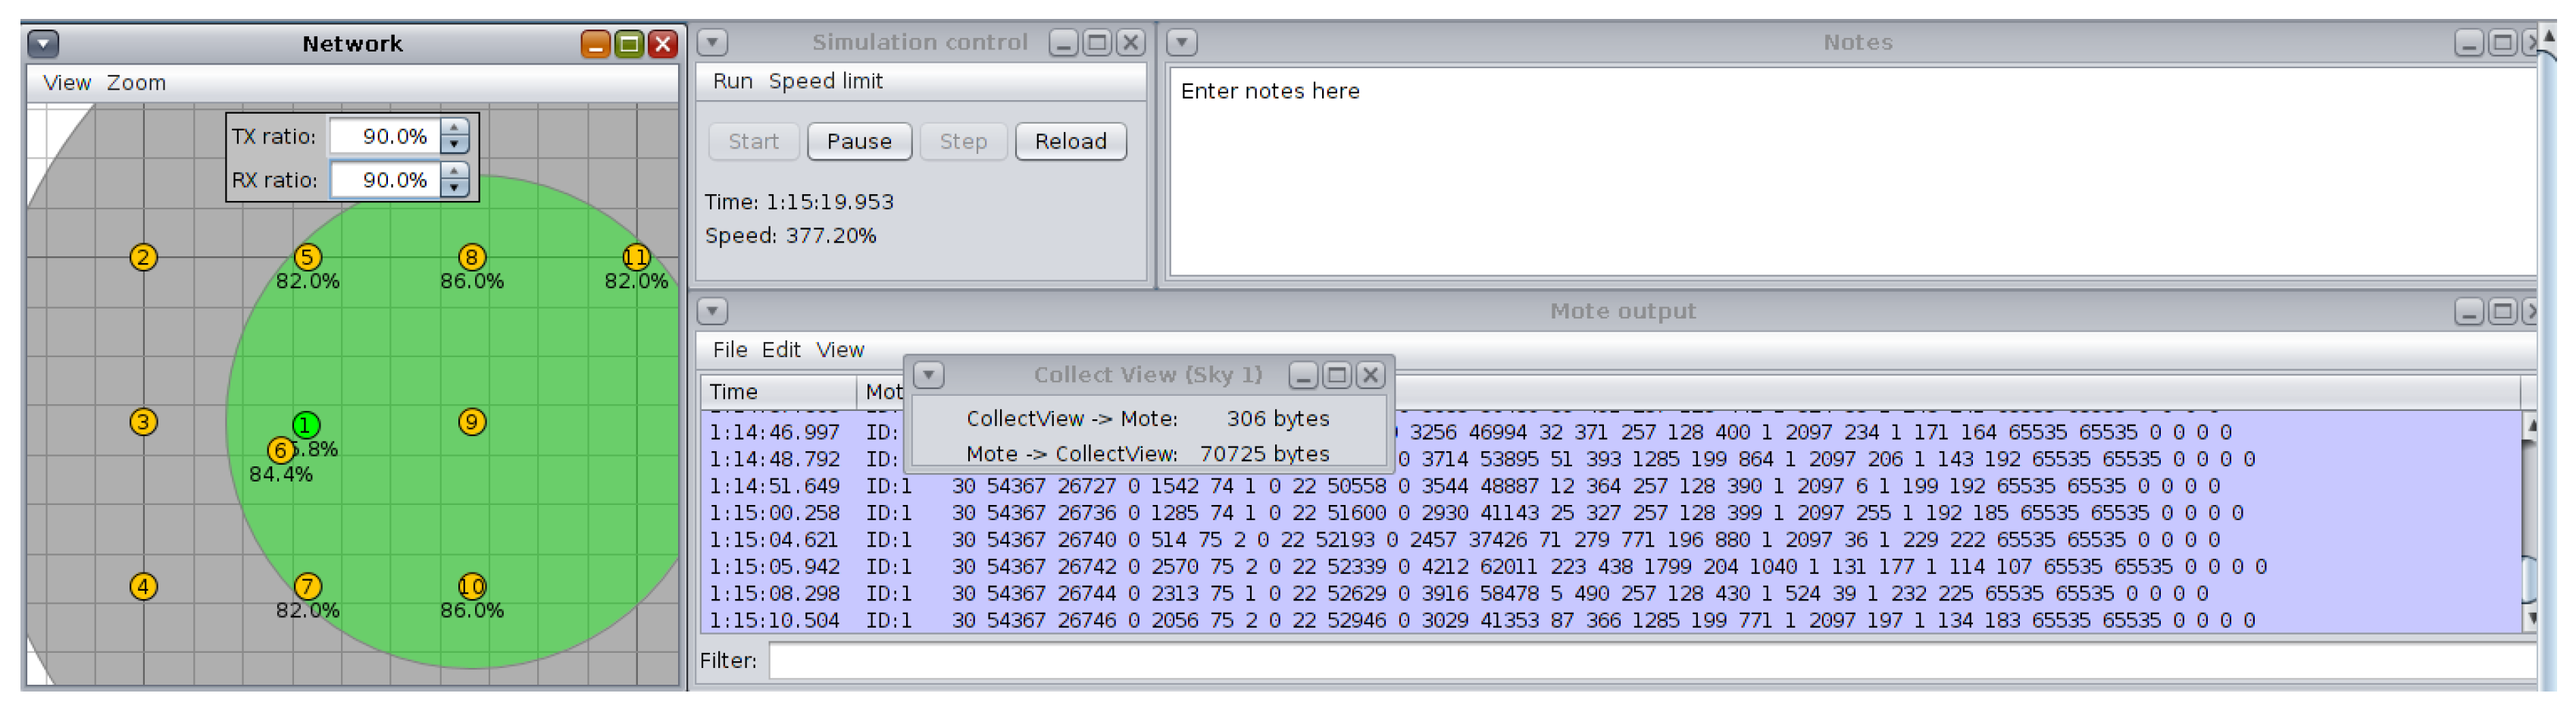
Task: Click the Mote output scrollbar up arrow
Action: (x=2531, y=425)
